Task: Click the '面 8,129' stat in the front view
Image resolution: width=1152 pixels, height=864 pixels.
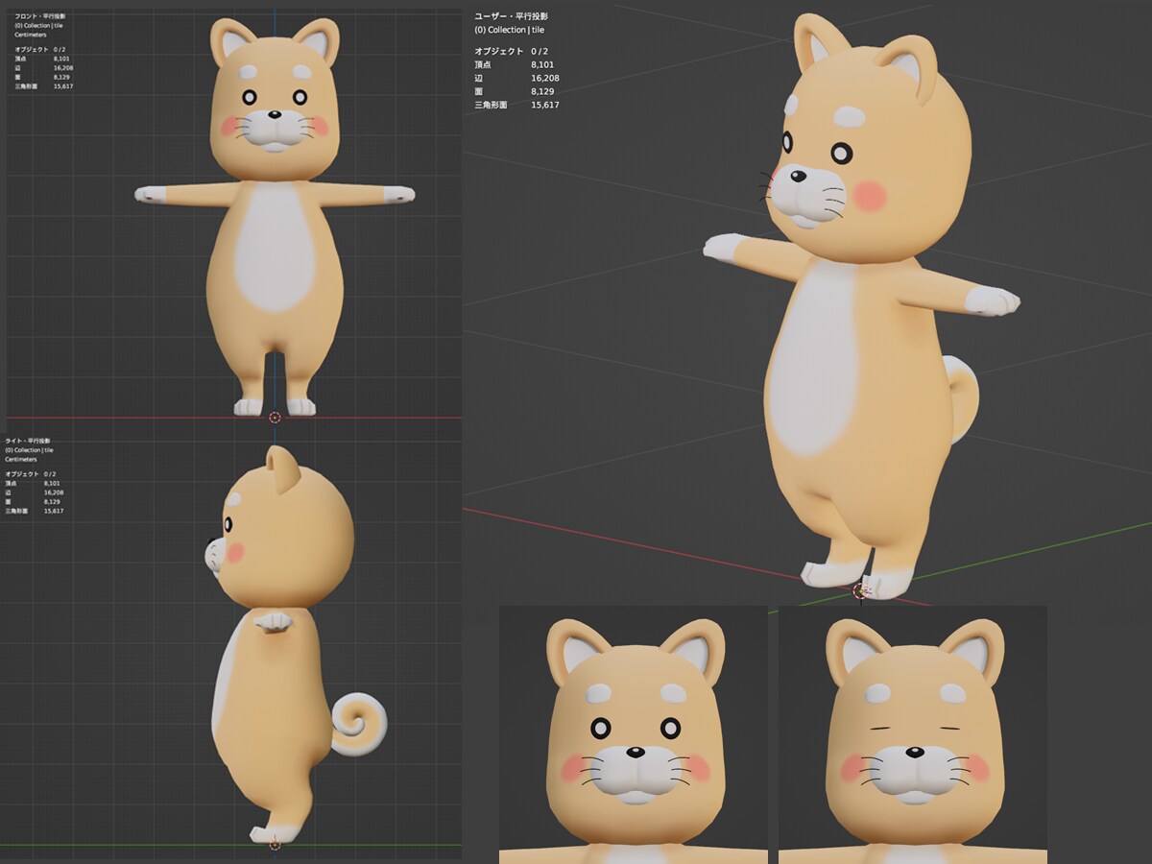Action: click(42, 77)
